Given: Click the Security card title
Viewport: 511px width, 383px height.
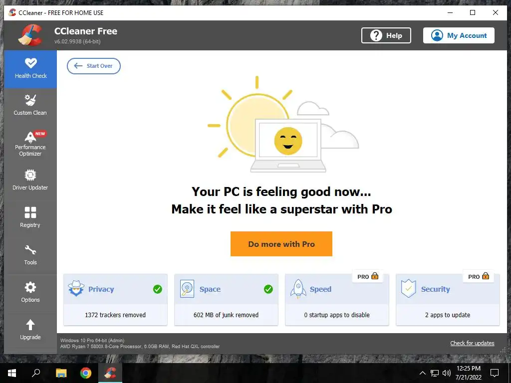Looking at the screenshot, I should pyautogui.click(x=435, y=289).
